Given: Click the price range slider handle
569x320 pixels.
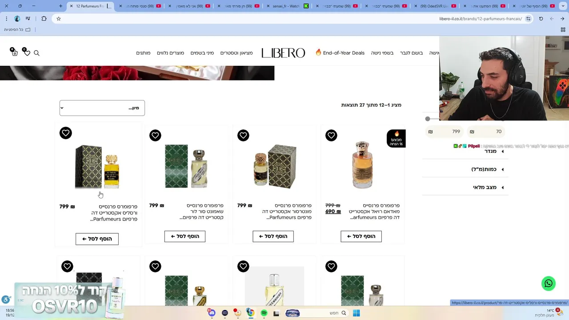Looking at the screenshot, I should (428, 119).
